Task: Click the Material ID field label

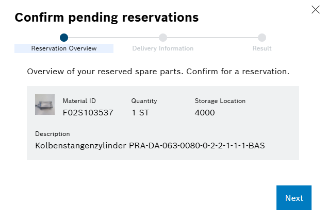Action: pyautogui.click(x=79, y=101)
